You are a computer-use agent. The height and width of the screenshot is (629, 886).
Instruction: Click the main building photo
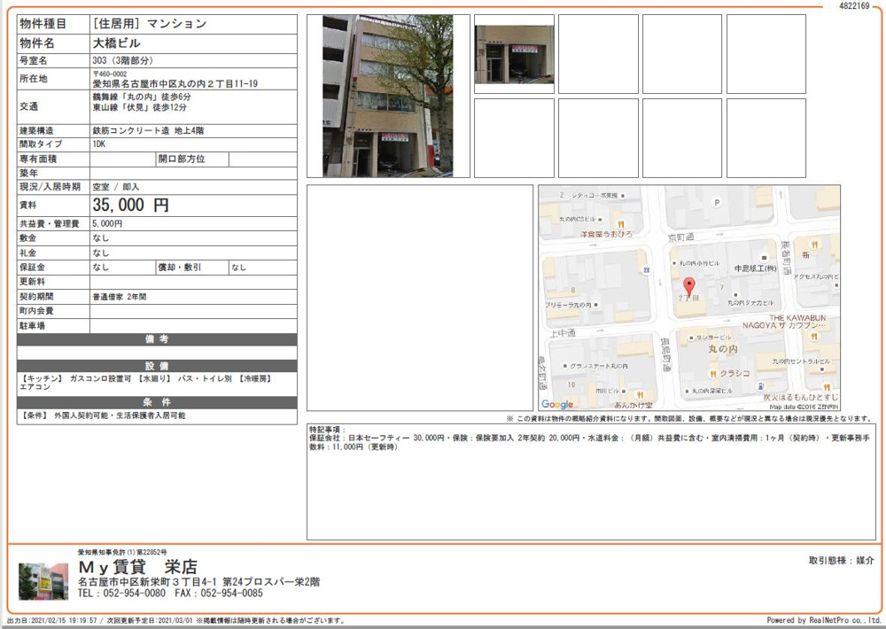[388, 96]
